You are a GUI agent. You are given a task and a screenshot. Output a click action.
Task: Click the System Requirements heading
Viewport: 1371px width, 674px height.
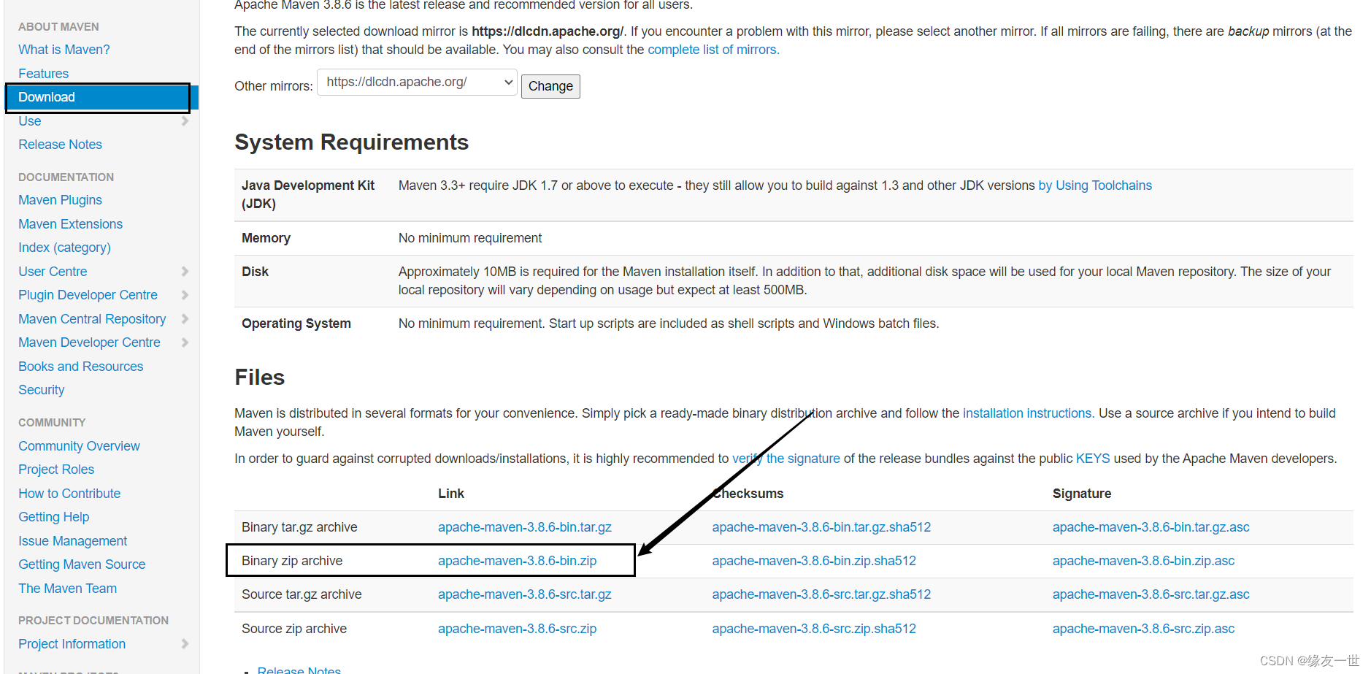click(x=351, y=142)
